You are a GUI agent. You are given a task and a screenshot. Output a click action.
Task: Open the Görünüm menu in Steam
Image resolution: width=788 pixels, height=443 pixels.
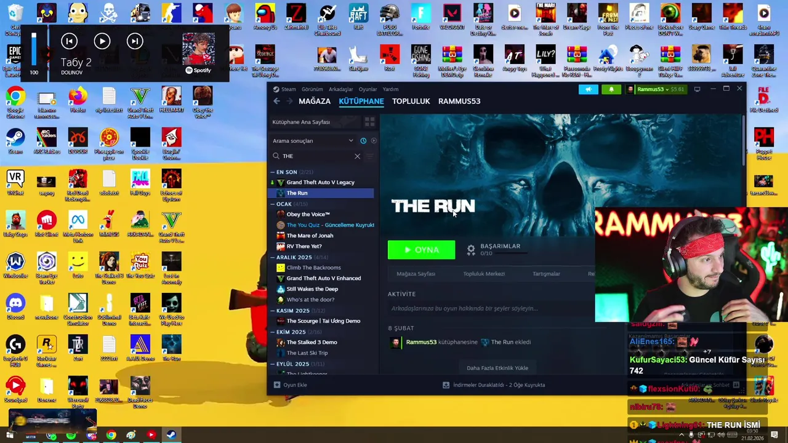pos(312,89)
